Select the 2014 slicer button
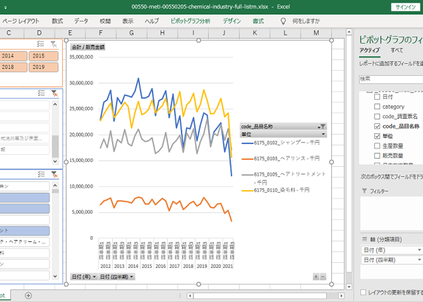The image size is (423, 302). click(x=13, y=56)
